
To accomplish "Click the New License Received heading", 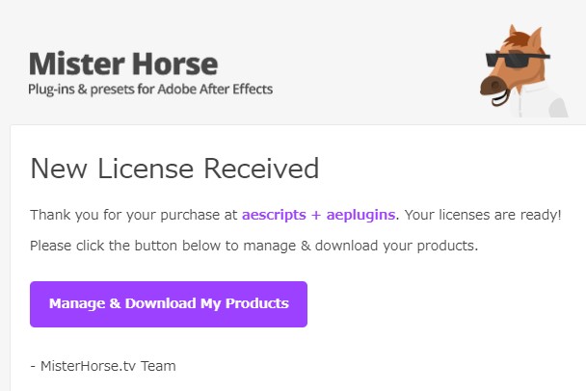I will click(x=174, y=169).
